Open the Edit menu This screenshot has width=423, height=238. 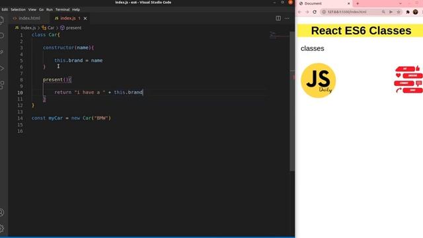pyautogui.click(x=5, y=9)
